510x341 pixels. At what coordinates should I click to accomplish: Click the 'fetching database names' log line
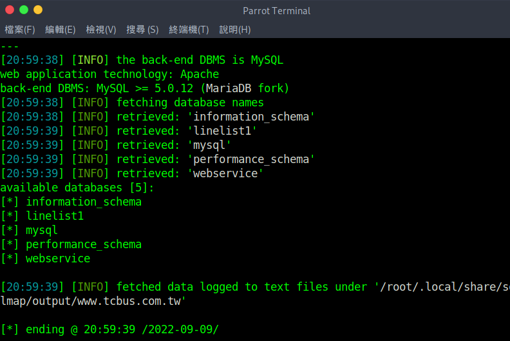(x=132, y=102)
